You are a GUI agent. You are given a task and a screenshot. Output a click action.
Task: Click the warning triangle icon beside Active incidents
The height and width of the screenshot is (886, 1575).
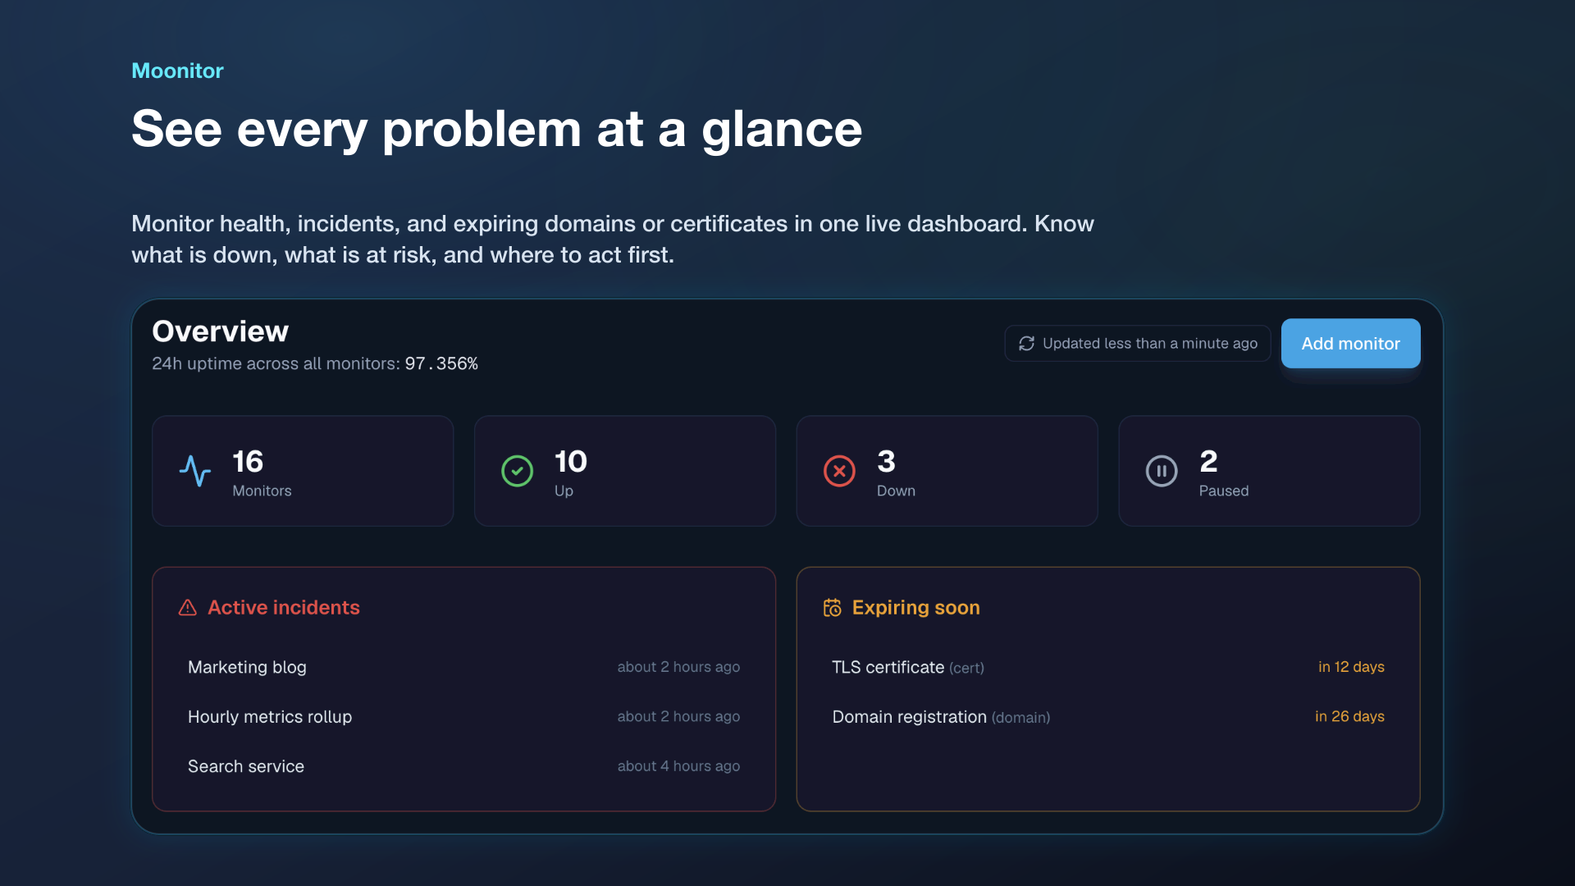(x=188, y=608)
